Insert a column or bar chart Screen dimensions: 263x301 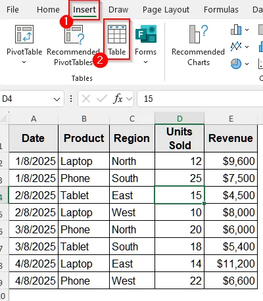(236, 30)
